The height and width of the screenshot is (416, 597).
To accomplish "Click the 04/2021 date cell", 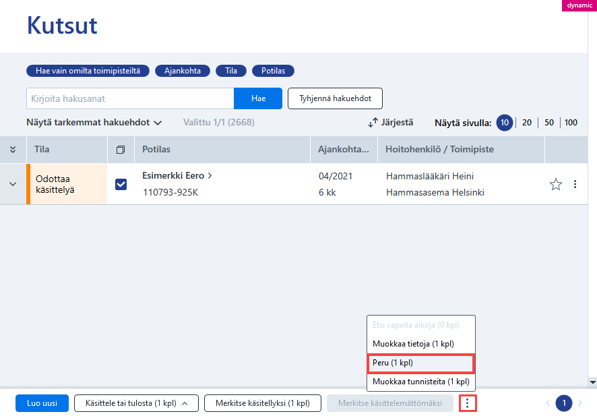I will point(336,177).
